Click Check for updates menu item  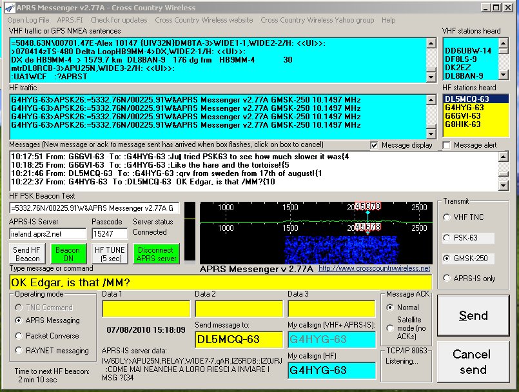pyautogui.click(x=119, y=20)
